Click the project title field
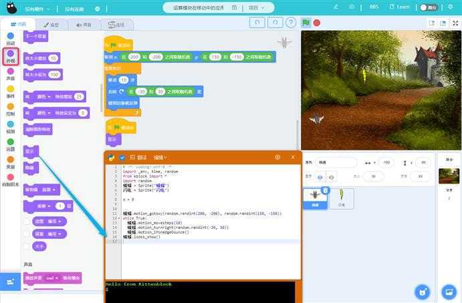The image size is (462, 303). (x=199, y=7)
